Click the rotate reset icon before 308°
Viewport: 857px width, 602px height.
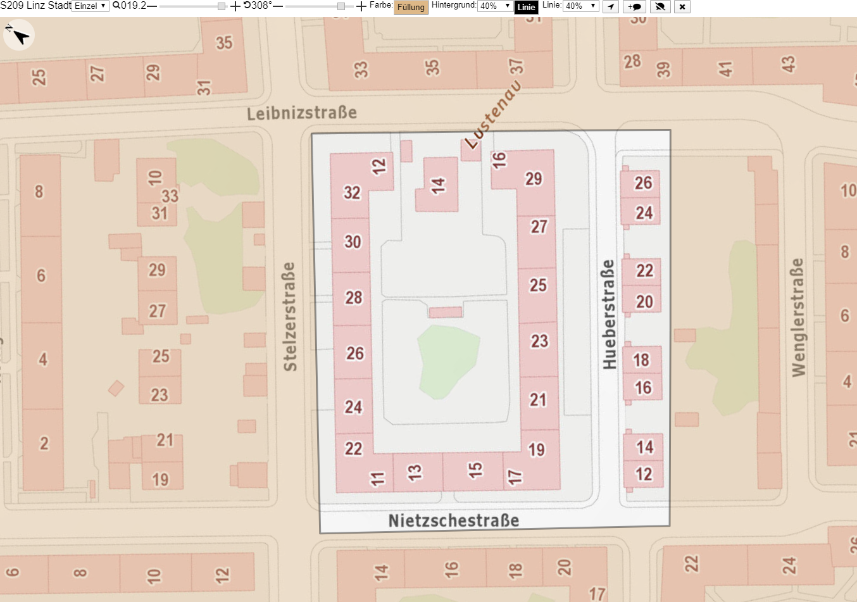click(247, 6)
